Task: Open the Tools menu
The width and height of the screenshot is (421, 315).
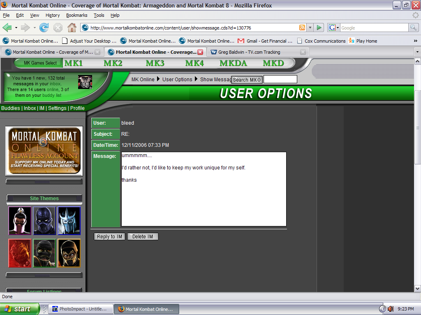Action: 99,15
